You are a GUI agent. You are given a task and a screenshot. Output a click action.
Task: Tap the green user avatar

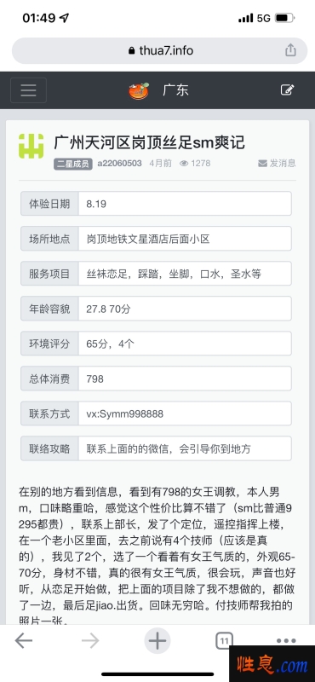31,146
